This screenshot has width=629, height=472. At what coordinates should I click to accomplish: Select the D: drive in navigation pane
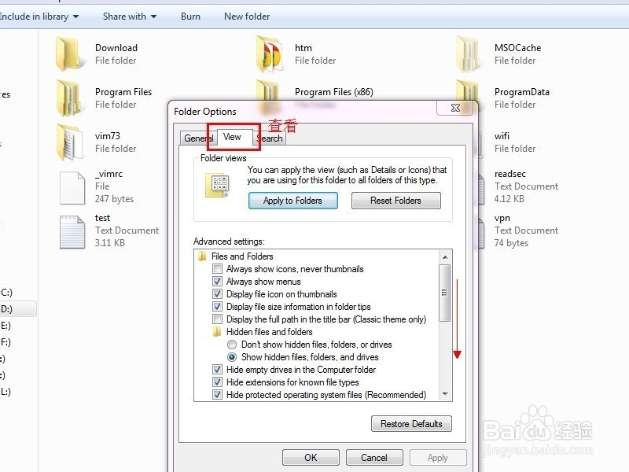pos(18,309)
